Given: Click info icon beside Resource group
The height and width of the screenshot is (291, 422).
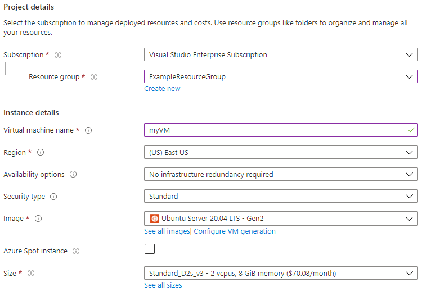Looking at the screenshot, I should click(94, 77).
